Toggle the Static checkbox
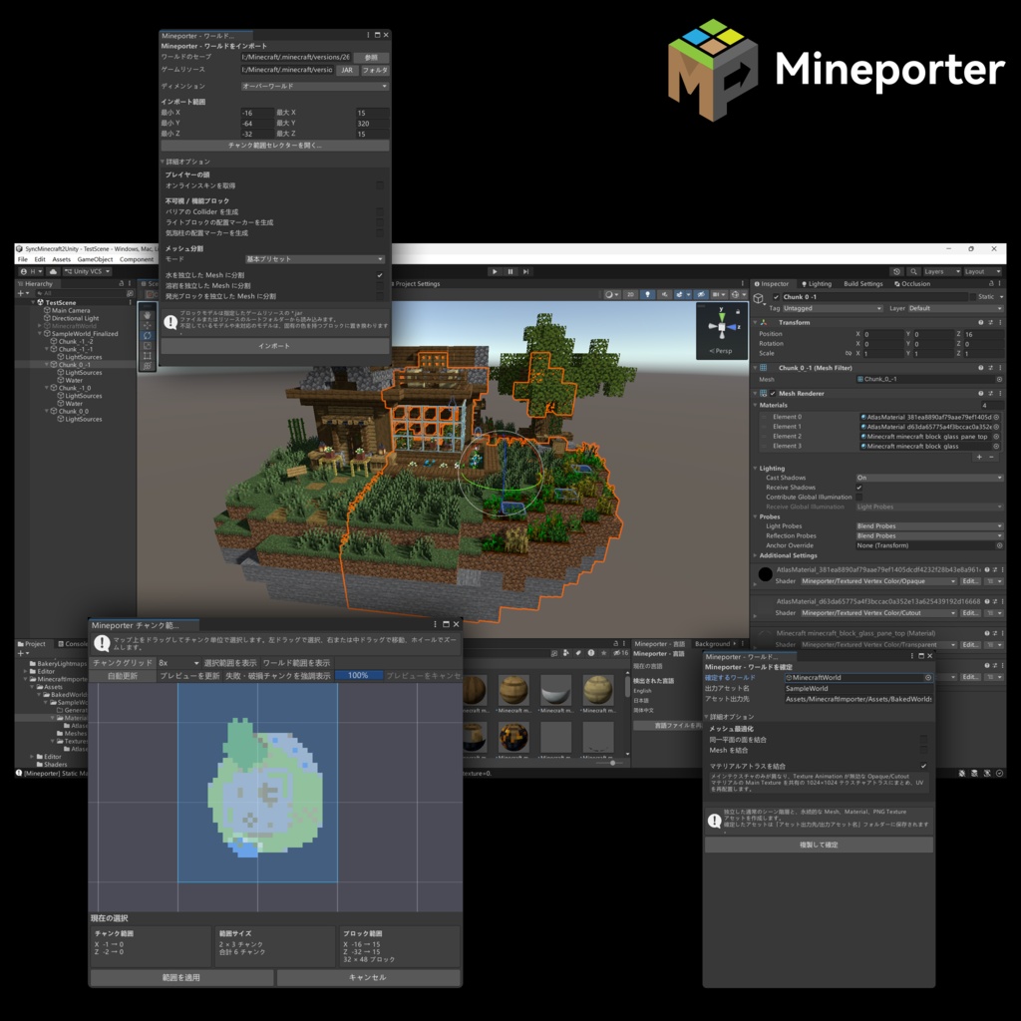This screenshot has width=1021, height=1021. pos(973,297)
